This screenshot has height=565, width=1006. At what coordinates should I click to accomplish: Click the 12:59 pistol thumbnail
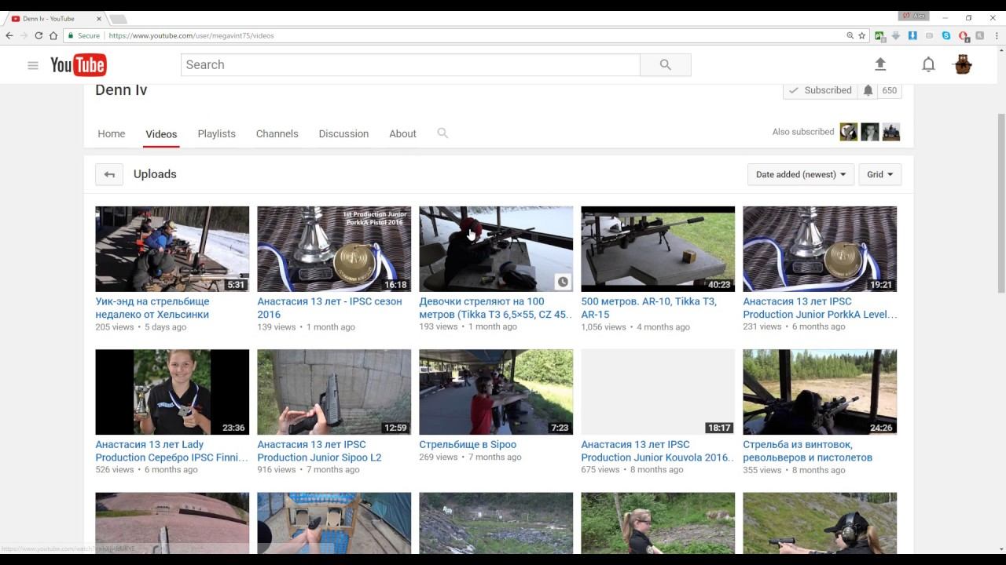coord(334,392)
